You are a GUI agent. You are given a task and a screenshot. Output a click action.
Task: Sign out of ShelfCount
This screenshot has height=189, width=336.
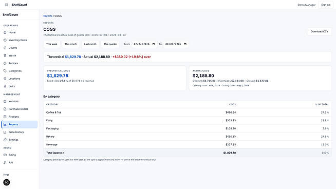pos(326,5)
